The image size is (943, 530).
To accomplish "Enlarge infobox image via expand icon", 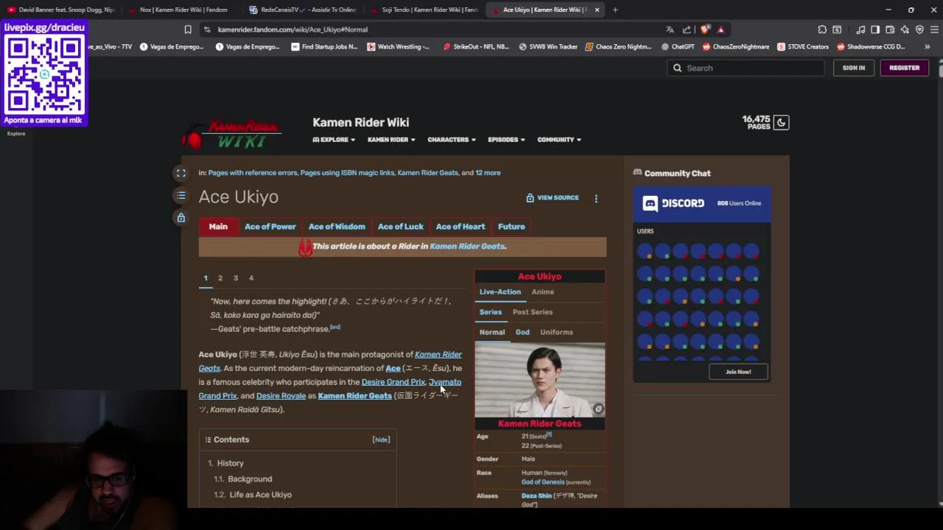I will [x=598, y=409].
